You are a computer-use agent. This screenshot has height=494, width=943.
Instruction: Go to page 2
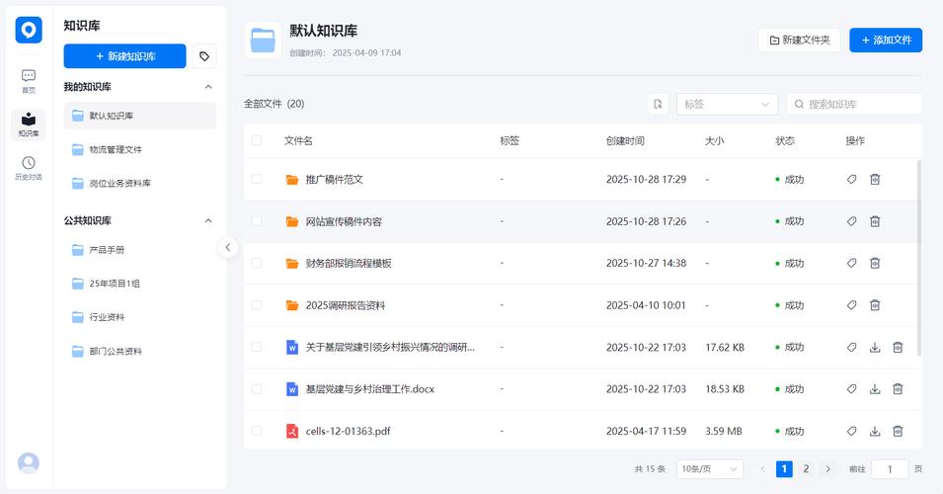click(806, 468)
